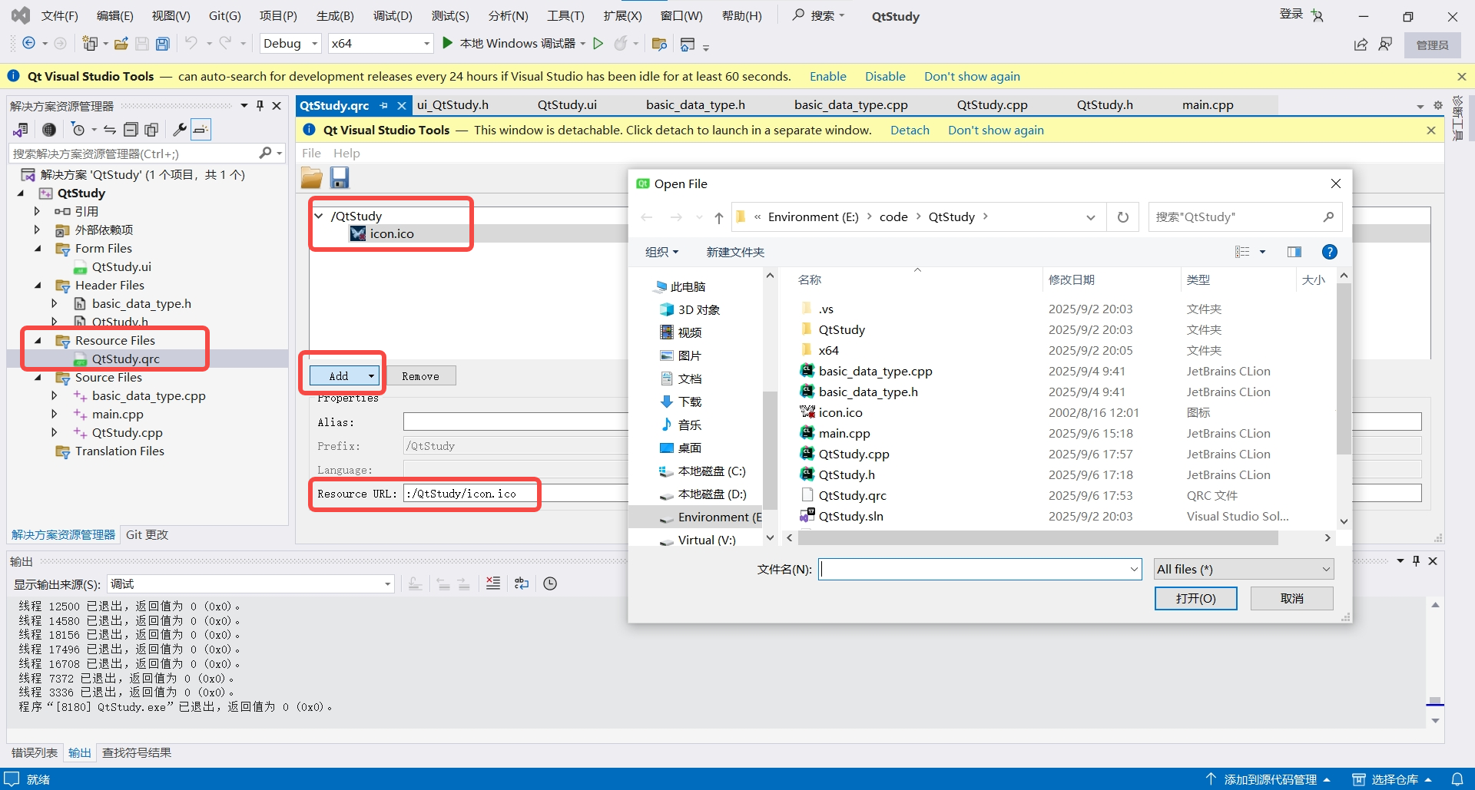1475x790 pixels.
Task: Open the output source dropdown showing 调试
Action: pos(250,584)
